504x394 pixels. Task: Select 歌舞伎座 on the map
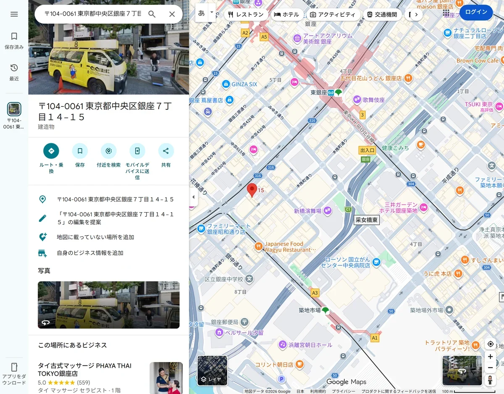coord(357,100)
